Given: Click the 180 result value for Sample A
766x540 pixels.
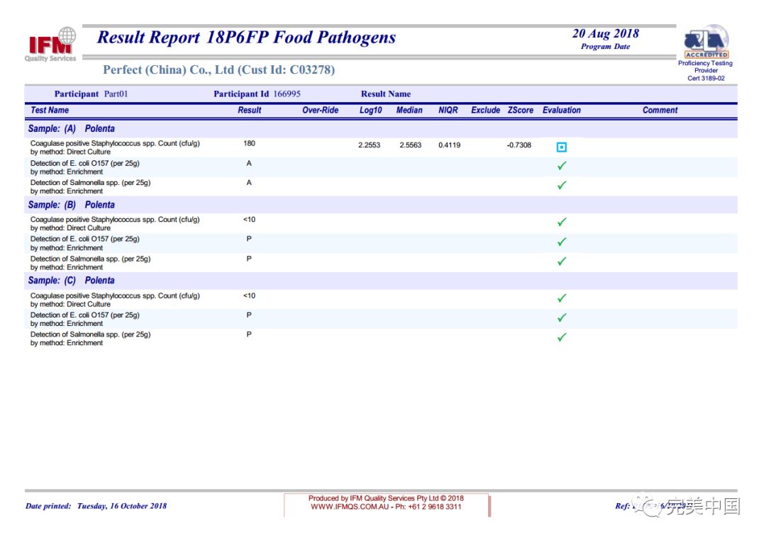Looking at the screenshot, I should (x=249, y=144).
